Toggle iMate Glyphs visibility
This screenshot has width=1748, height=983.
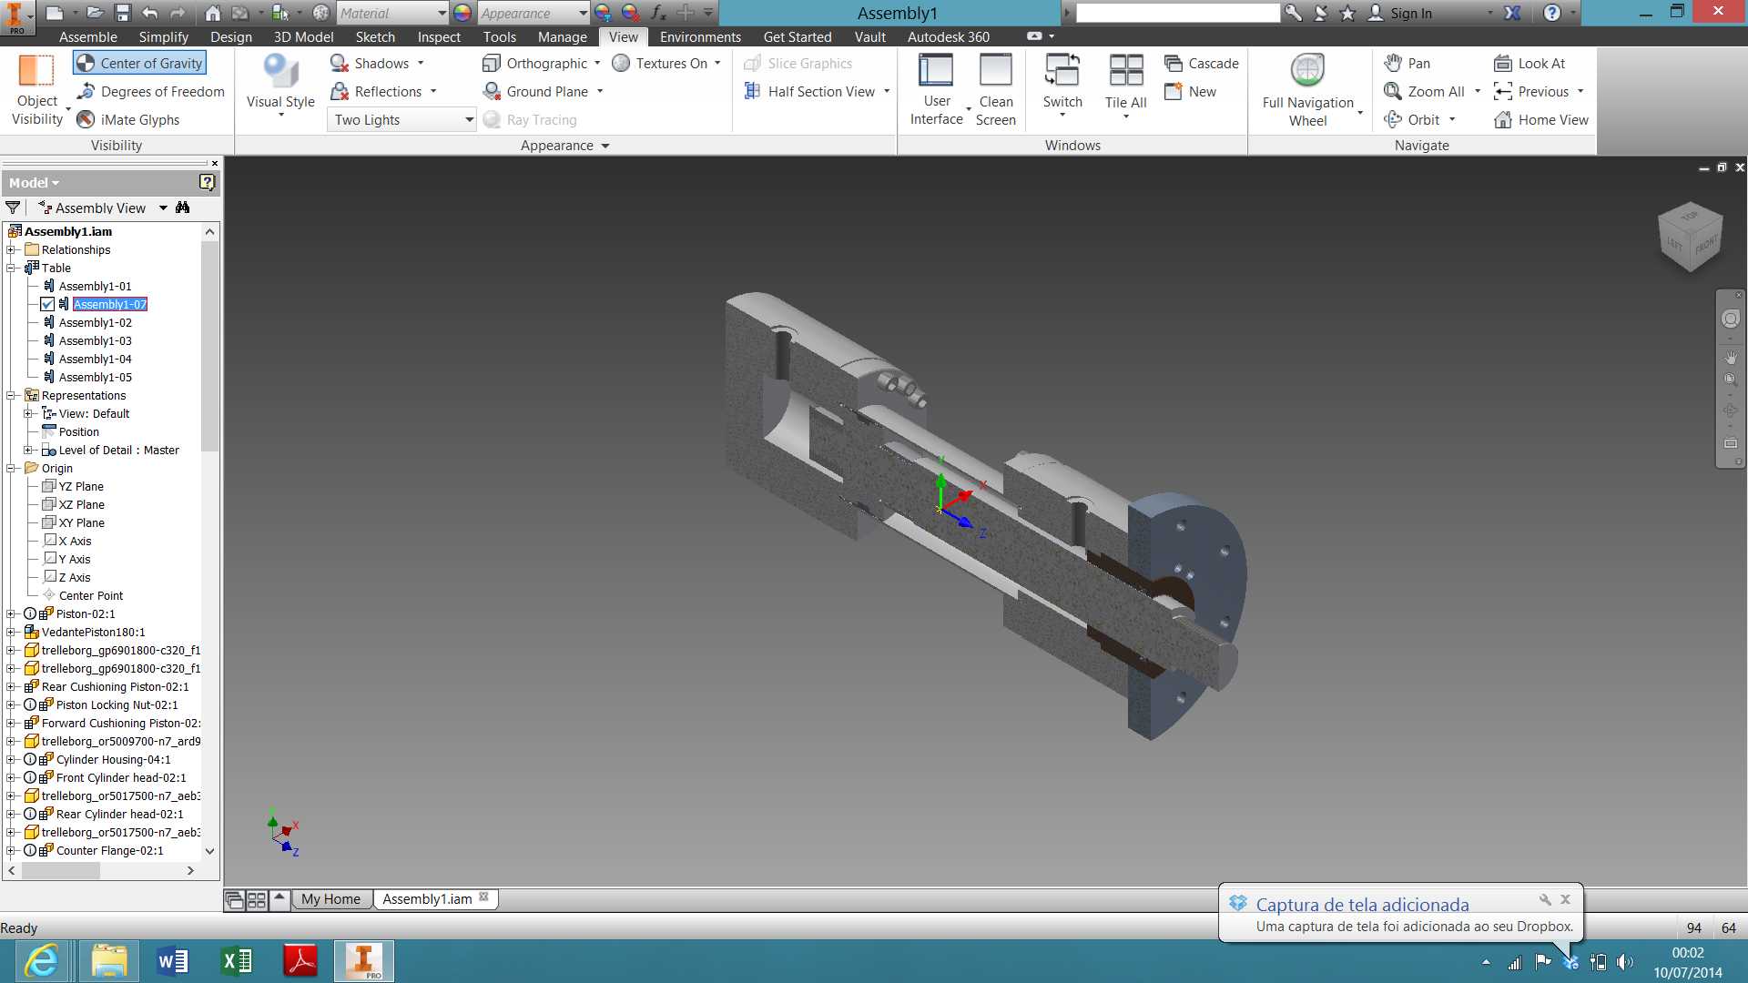(127, 119)
